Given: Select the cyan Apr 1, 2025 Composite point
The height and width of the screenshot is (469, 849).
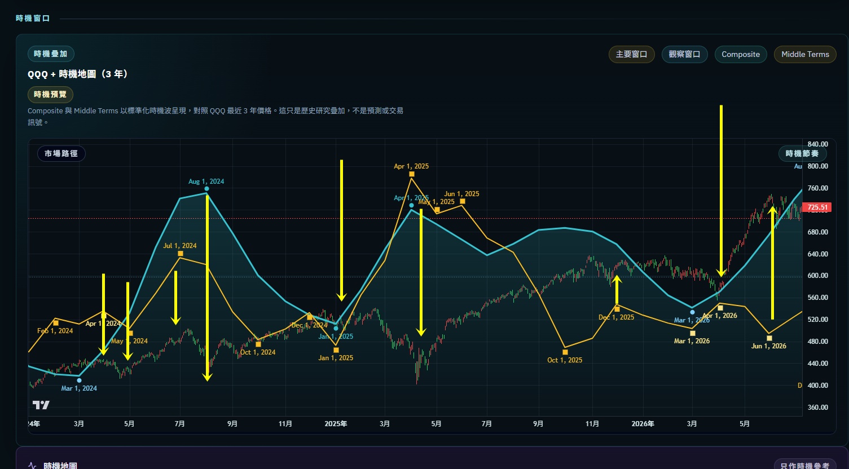Looking at the screenshot, I should 411,205.
